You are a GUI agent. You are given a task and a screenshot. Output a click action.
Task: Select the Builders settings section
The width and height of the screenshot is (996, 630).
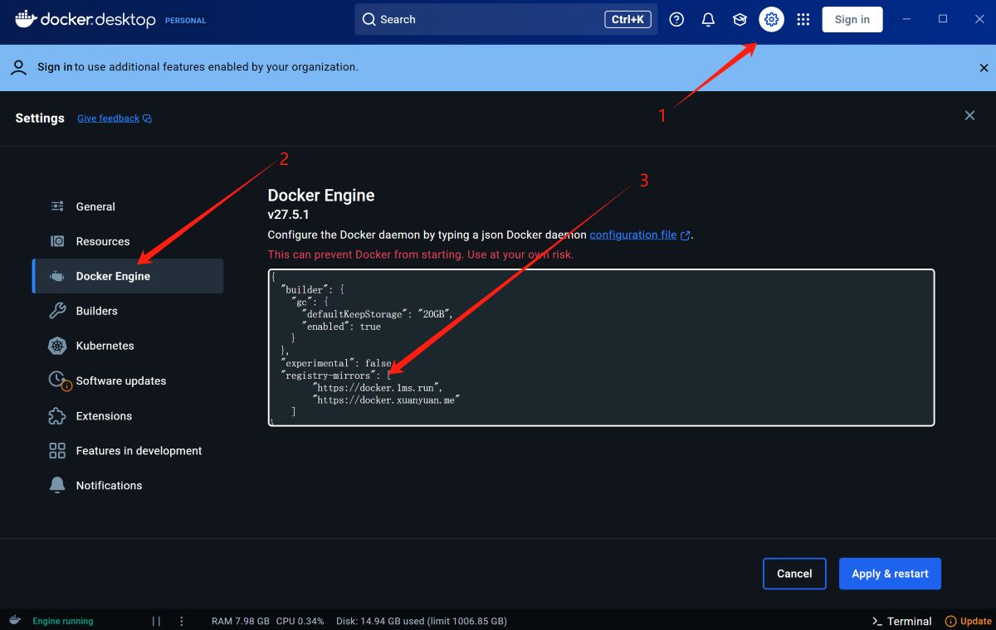click(128, 311)
